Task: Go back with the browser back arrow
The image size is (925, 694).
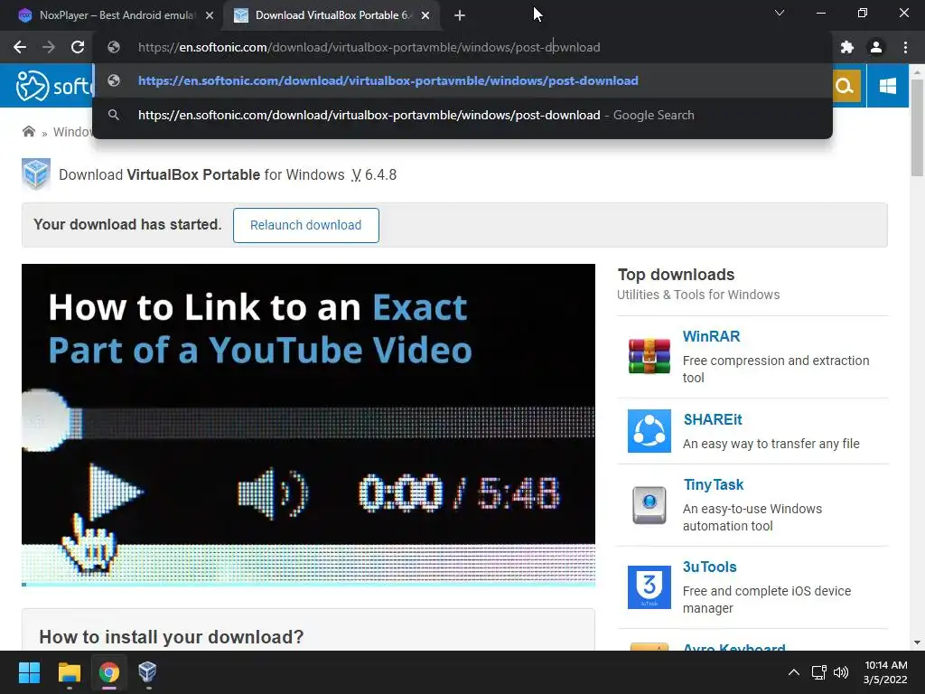Action: (x=20, y=47)
